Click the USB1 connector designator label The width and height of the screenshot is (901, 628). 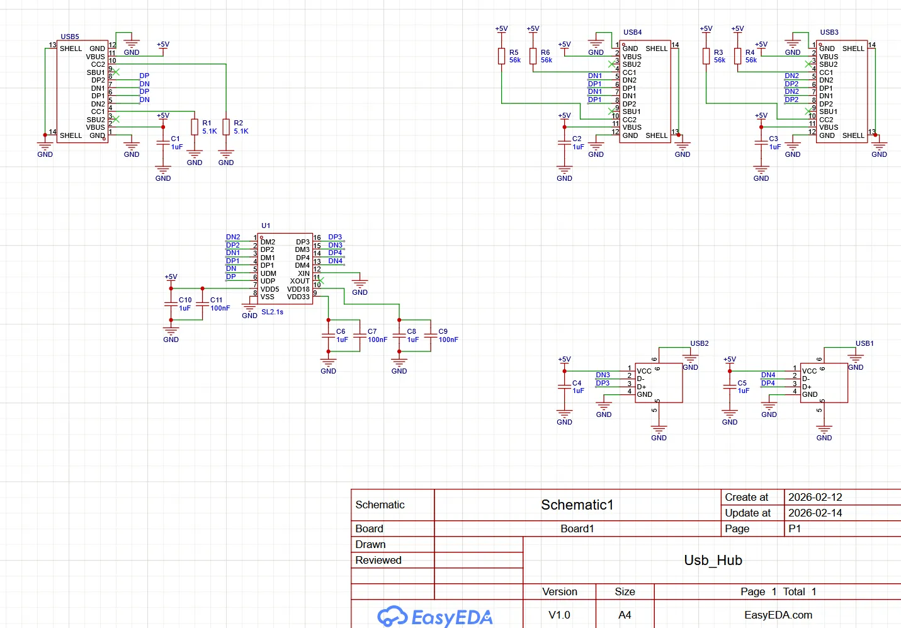click(864, 343)
